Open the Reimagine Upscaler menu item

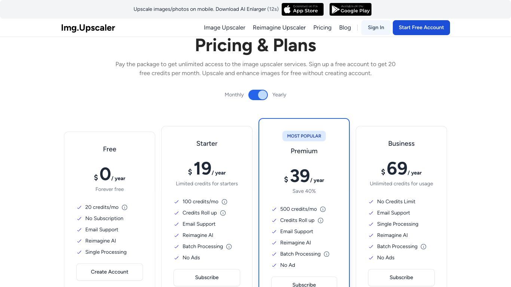279,28
